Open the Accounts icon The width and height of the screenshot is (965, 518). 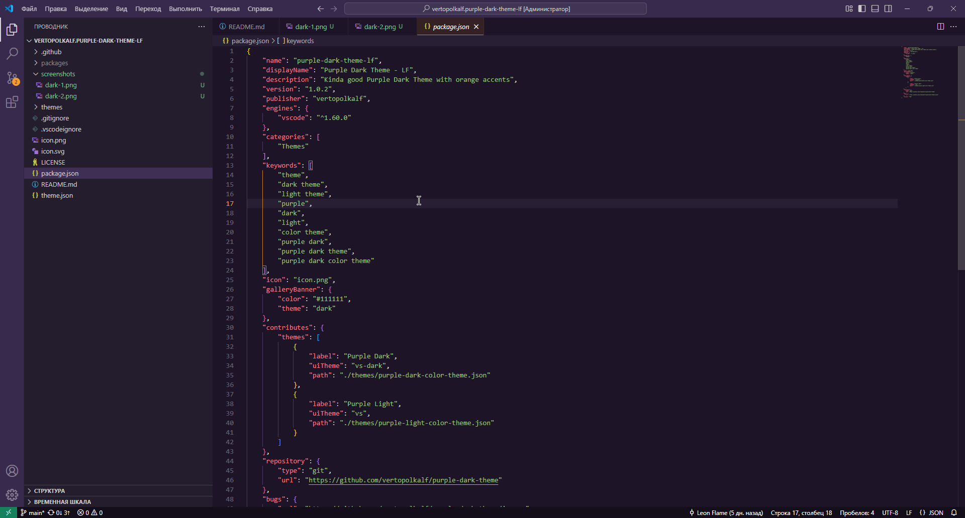pos(12,471)
